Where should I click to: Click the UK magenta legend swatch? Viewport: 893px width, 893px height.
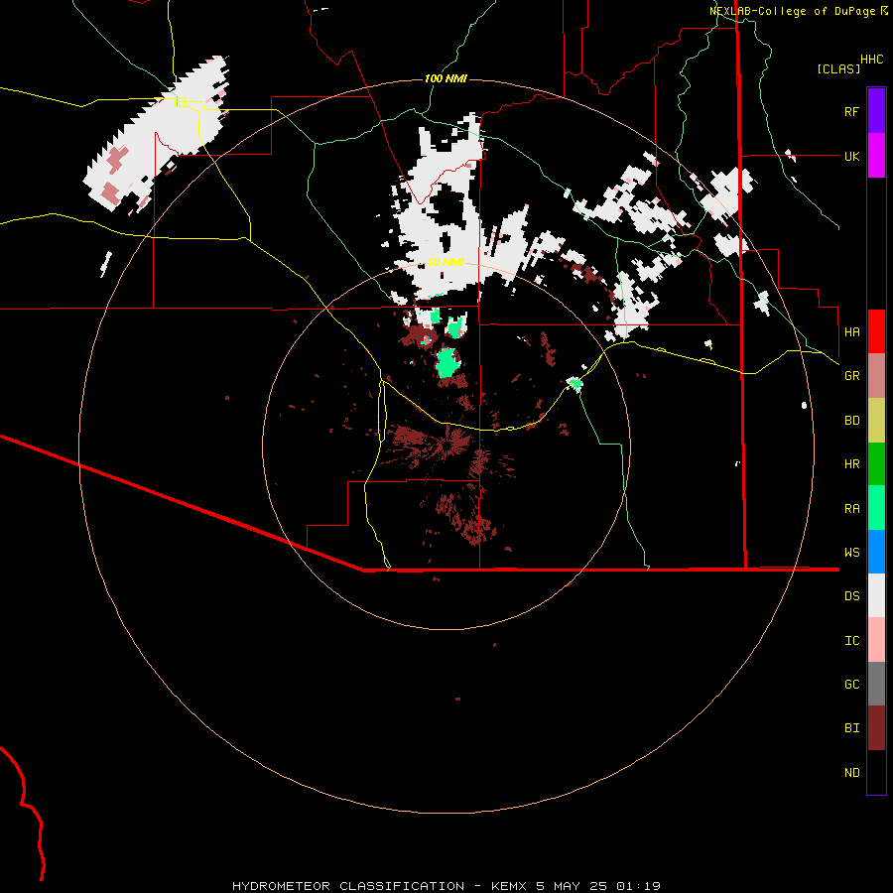[x=876, y=156]
